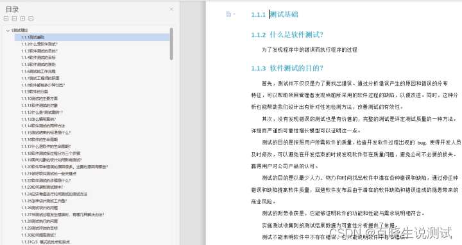Go to outline entry 1.1.4 软件测试的目标

[38, 58]
